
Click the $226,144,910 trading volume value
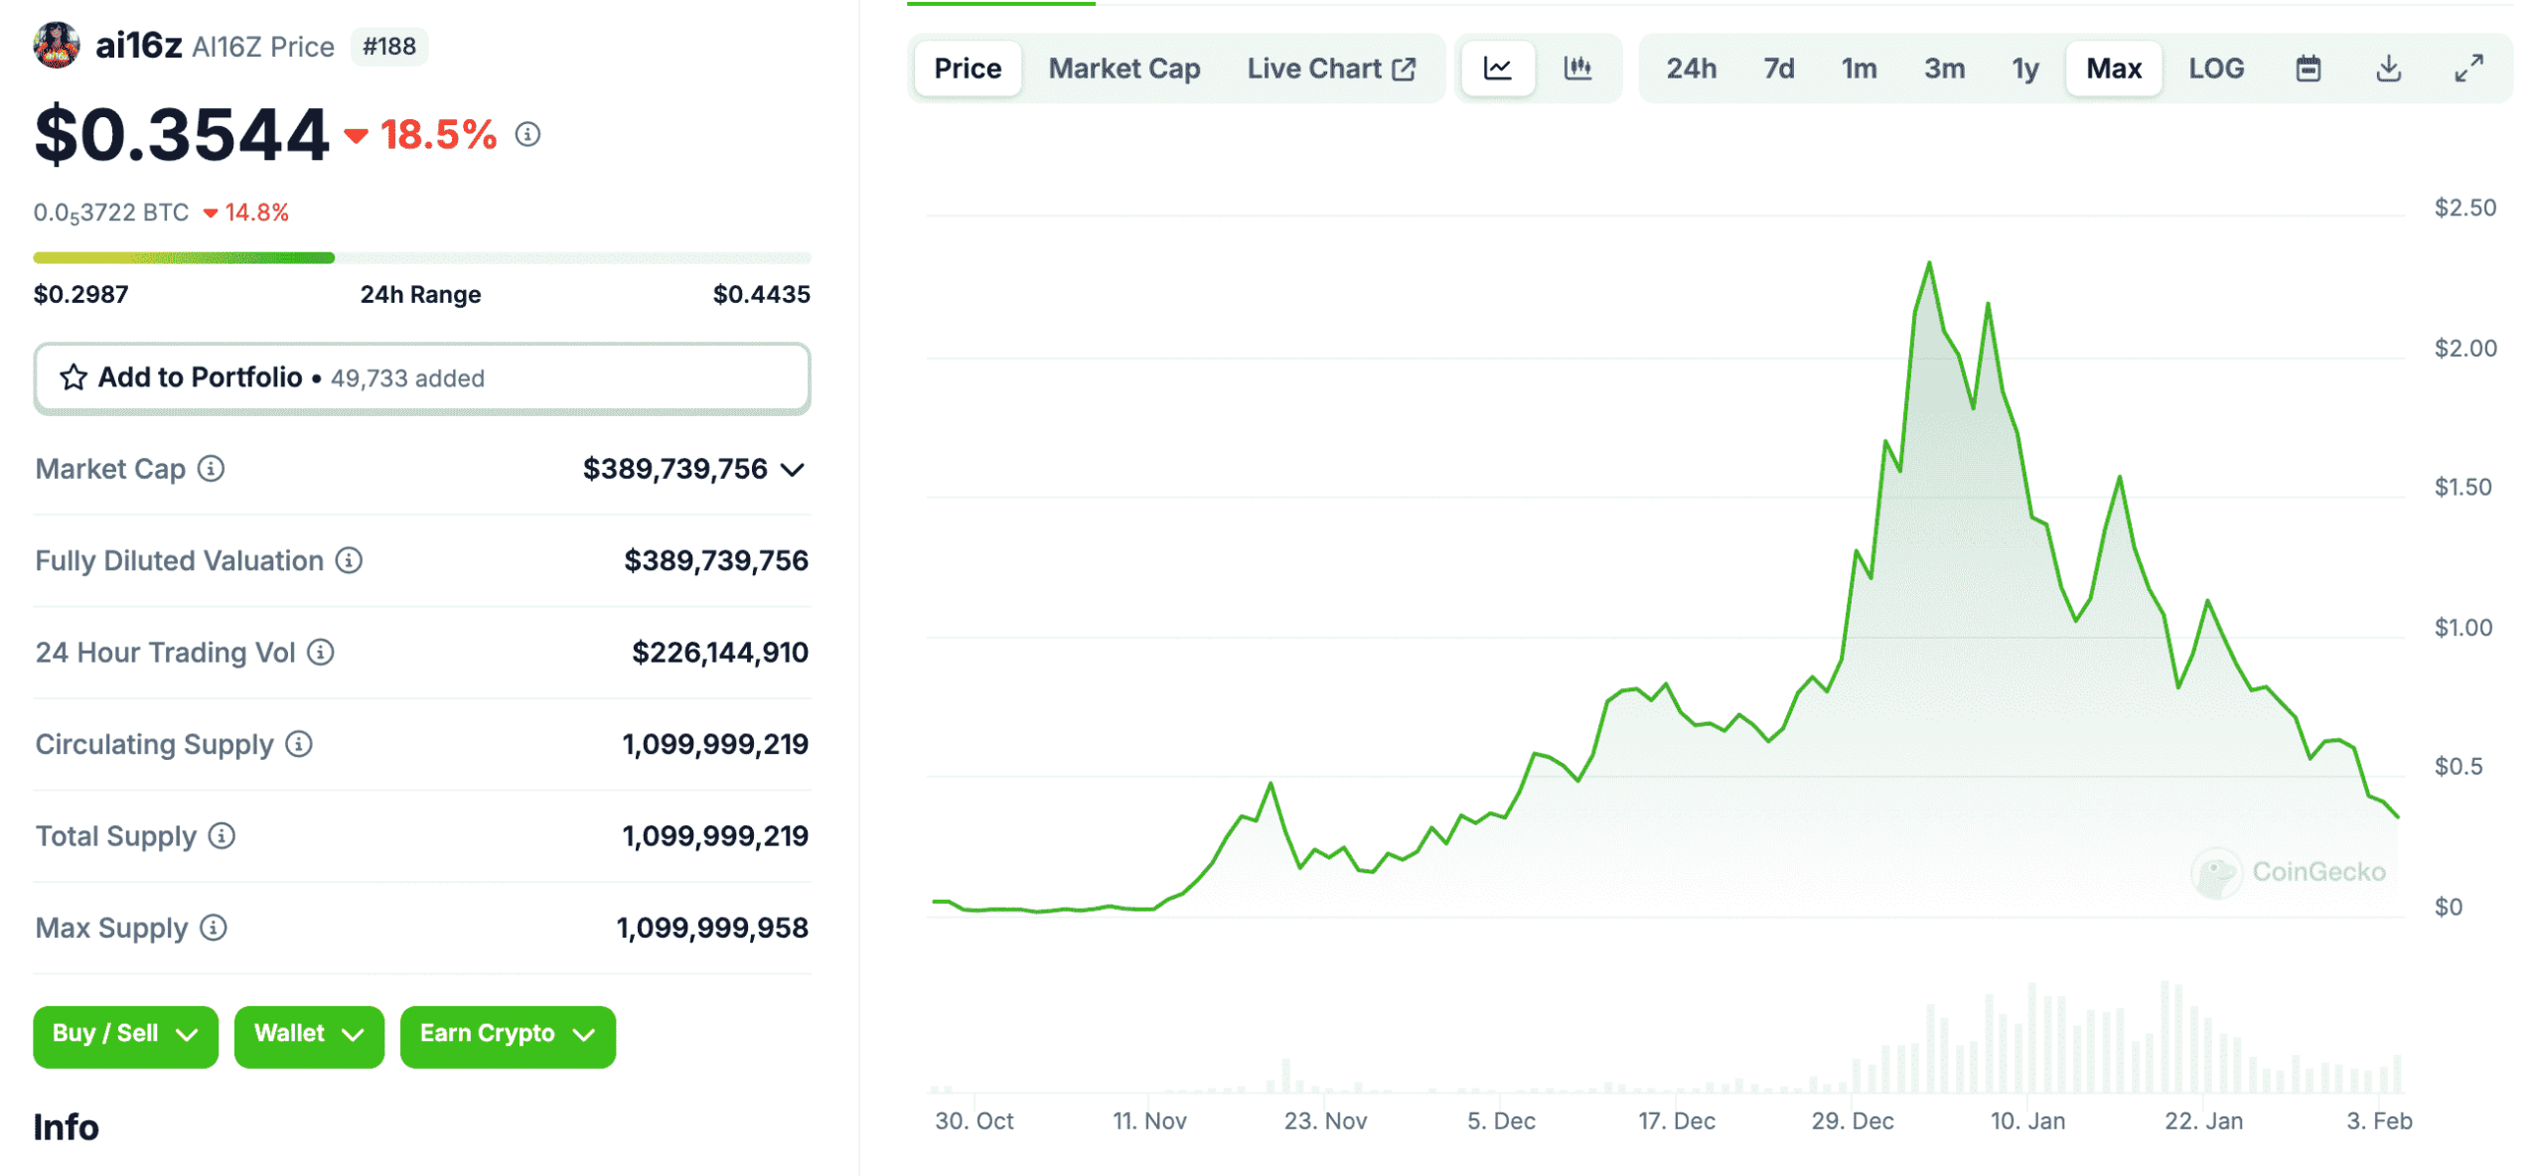(x=720, y=652)
